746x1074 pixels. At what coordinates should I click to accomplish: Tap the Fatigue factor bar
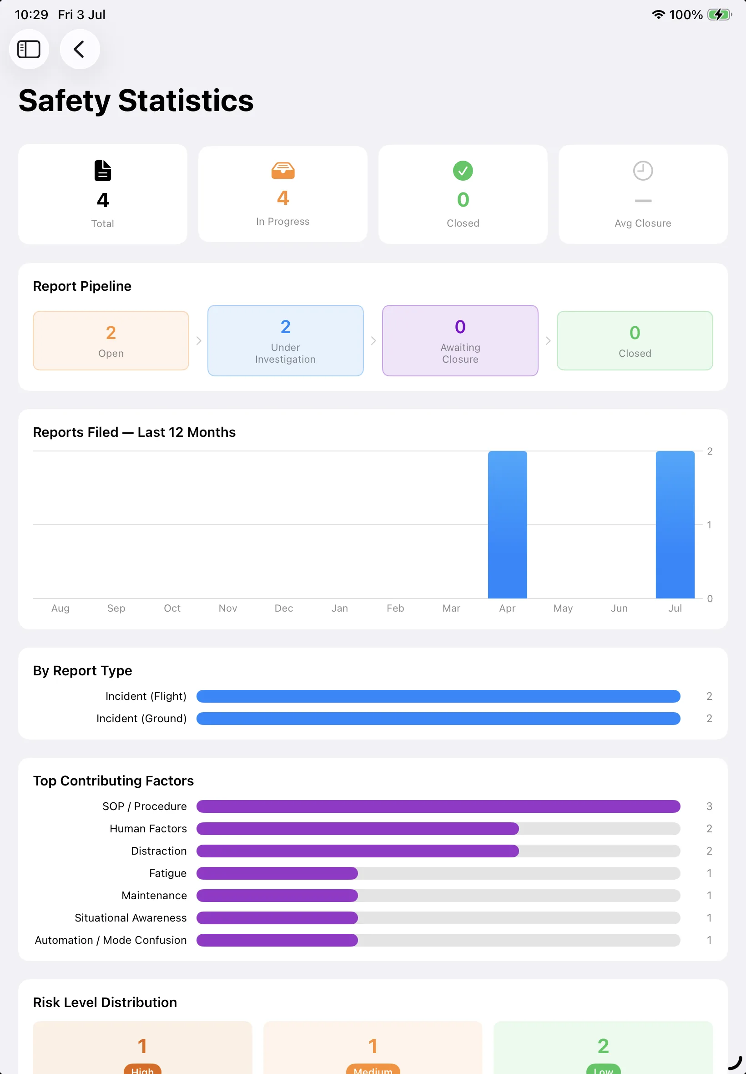(439, 873)
